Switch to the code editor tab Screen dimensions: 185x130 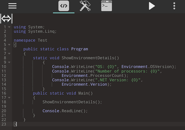[64, 6]
